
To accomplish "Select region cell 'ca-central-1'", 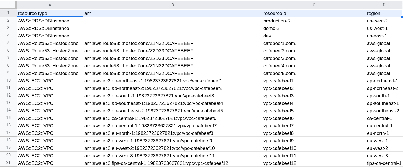I will click(x=384, y=118).
